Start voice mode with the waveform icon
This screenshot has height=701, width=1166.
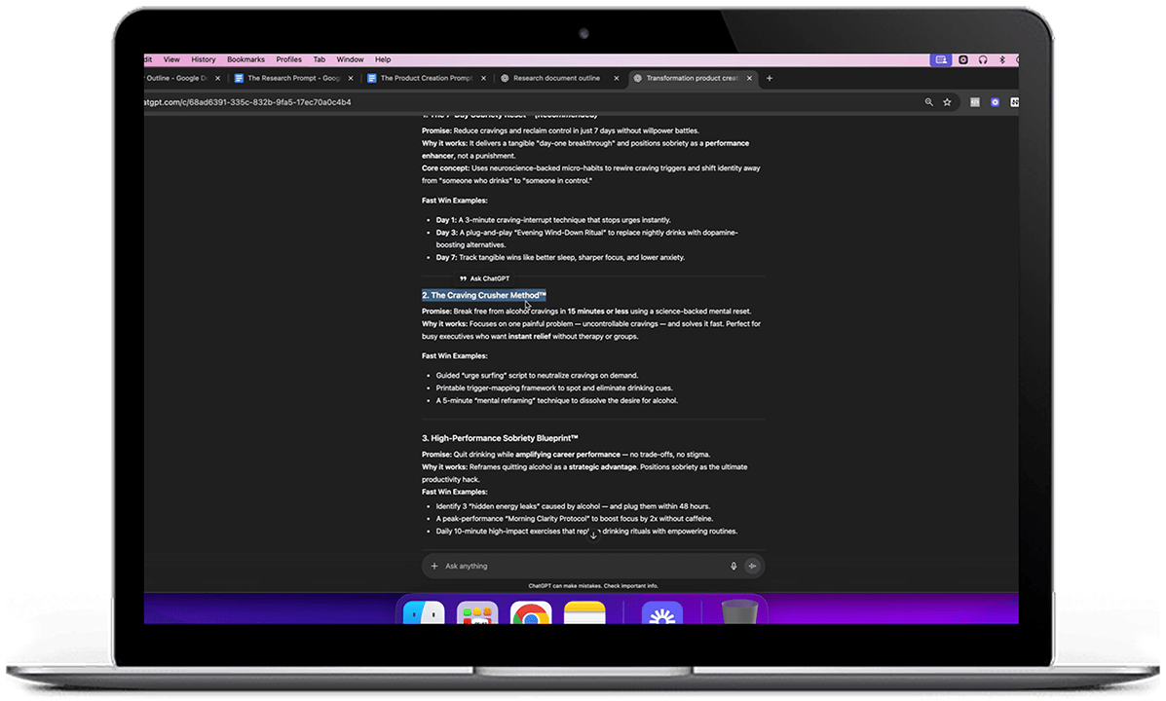[752, 566]
